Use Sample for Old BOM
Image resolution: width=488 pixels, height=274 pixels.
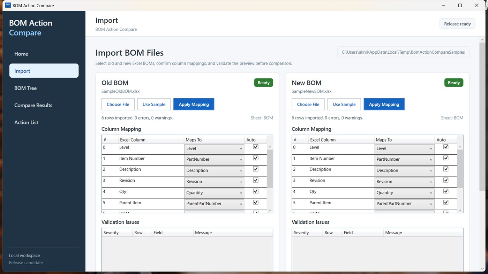154,104
